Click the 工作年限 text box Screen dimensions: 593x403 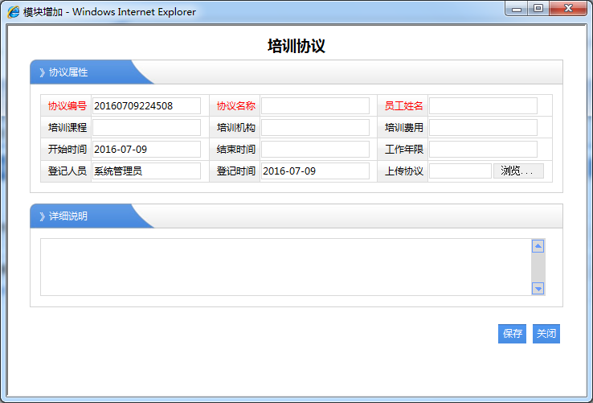(x=483, y=150)
